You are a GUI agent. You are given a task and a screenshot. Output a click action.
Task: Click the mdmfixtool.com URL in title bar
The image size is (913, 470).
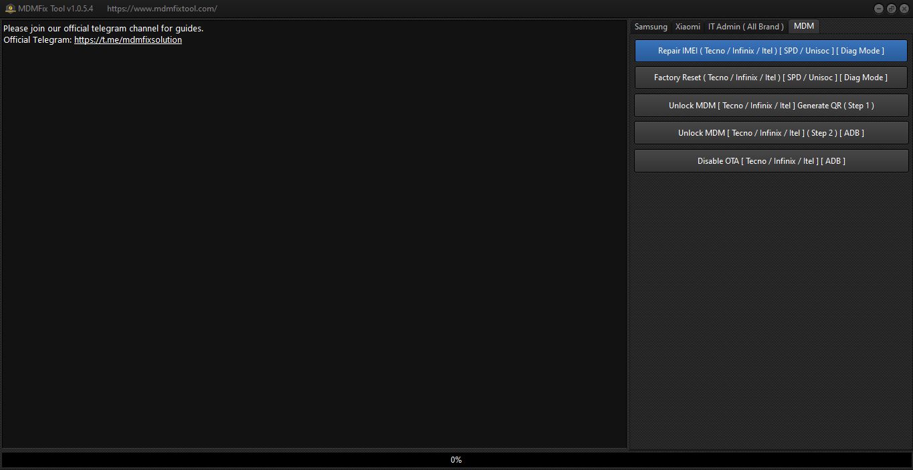point(162,9)
